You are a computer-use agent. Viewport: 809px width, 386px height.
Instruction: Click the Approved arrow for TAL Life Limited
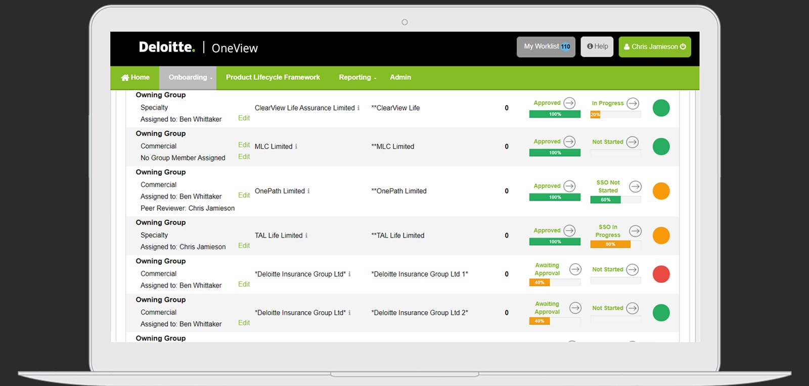570,230
